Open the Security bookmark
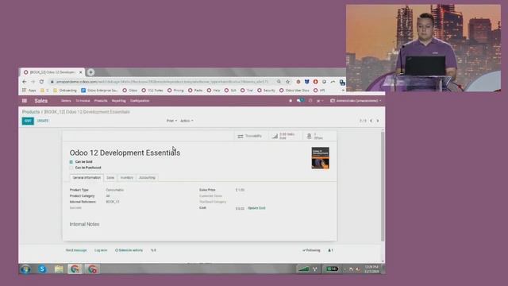 point(267,90)
